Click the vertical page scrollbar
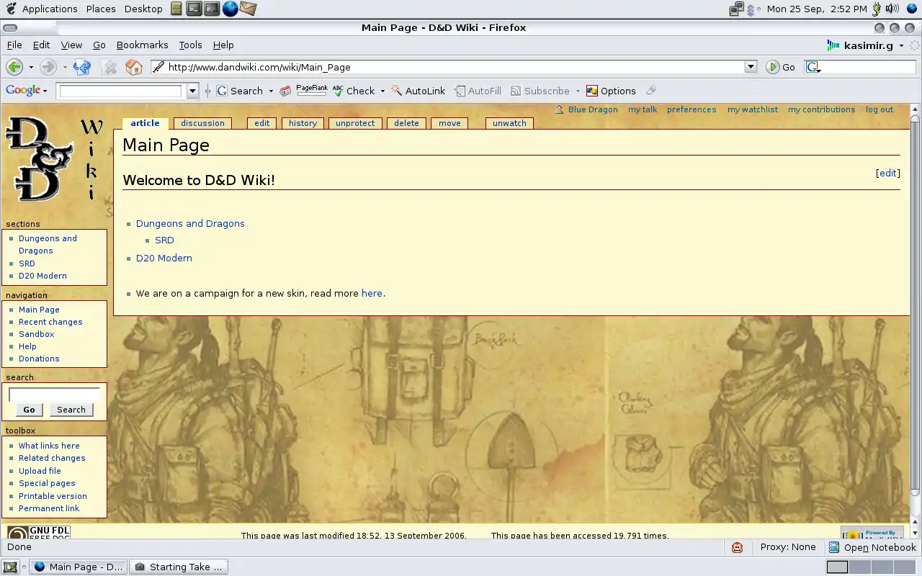This screenshot has height=576, width=922. 915,302
